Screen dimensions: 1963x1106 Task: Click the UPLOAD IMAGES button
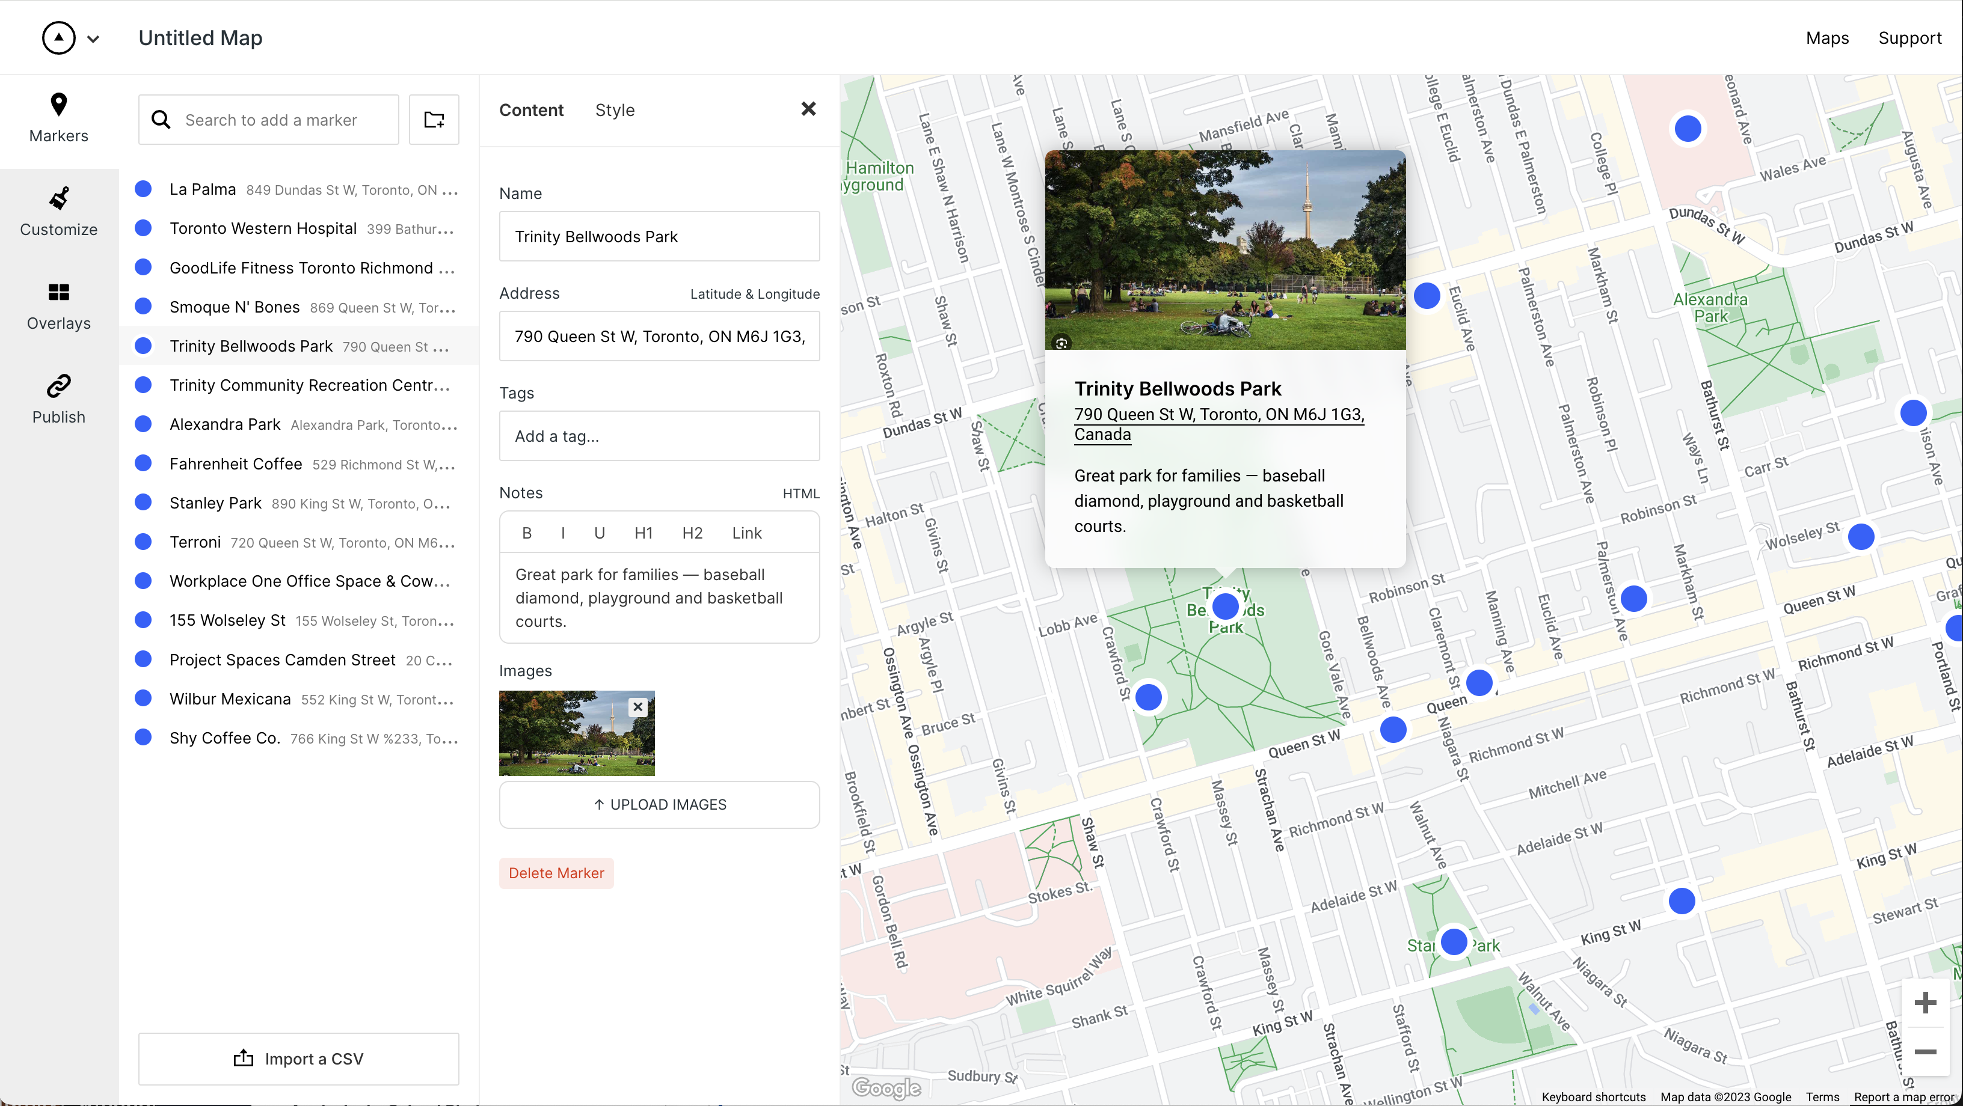point(659,804)
